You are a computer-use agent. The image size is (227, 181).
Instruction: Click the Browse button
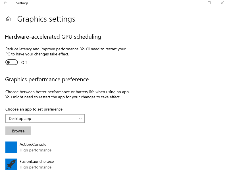click(x=18, y=131)
